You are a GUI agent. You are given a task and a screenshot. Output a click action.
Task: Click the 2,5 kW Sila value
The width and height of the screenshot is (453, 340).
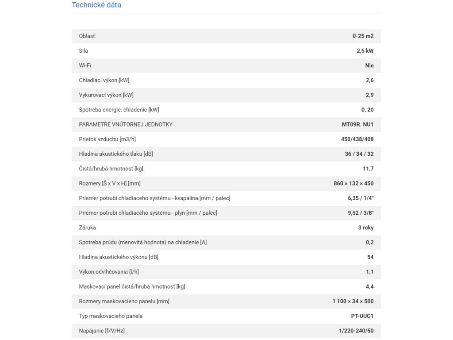click(365, 51)
